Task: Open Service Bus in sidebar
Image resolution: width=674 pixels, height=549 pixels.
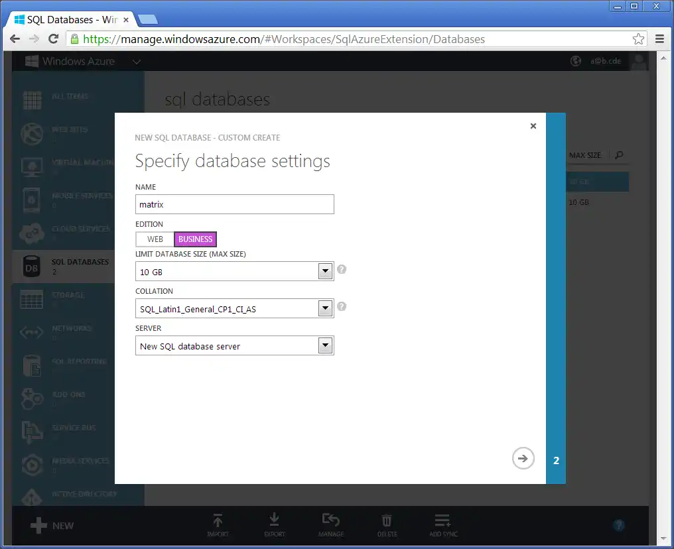Action: (64, 432)
